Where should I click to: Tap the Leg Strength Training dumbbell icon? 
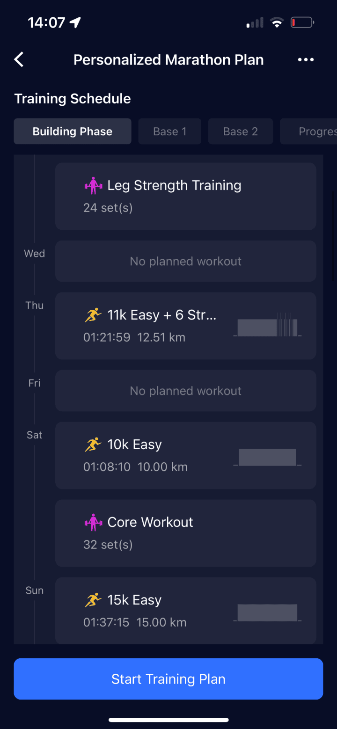tap(93, 186)
